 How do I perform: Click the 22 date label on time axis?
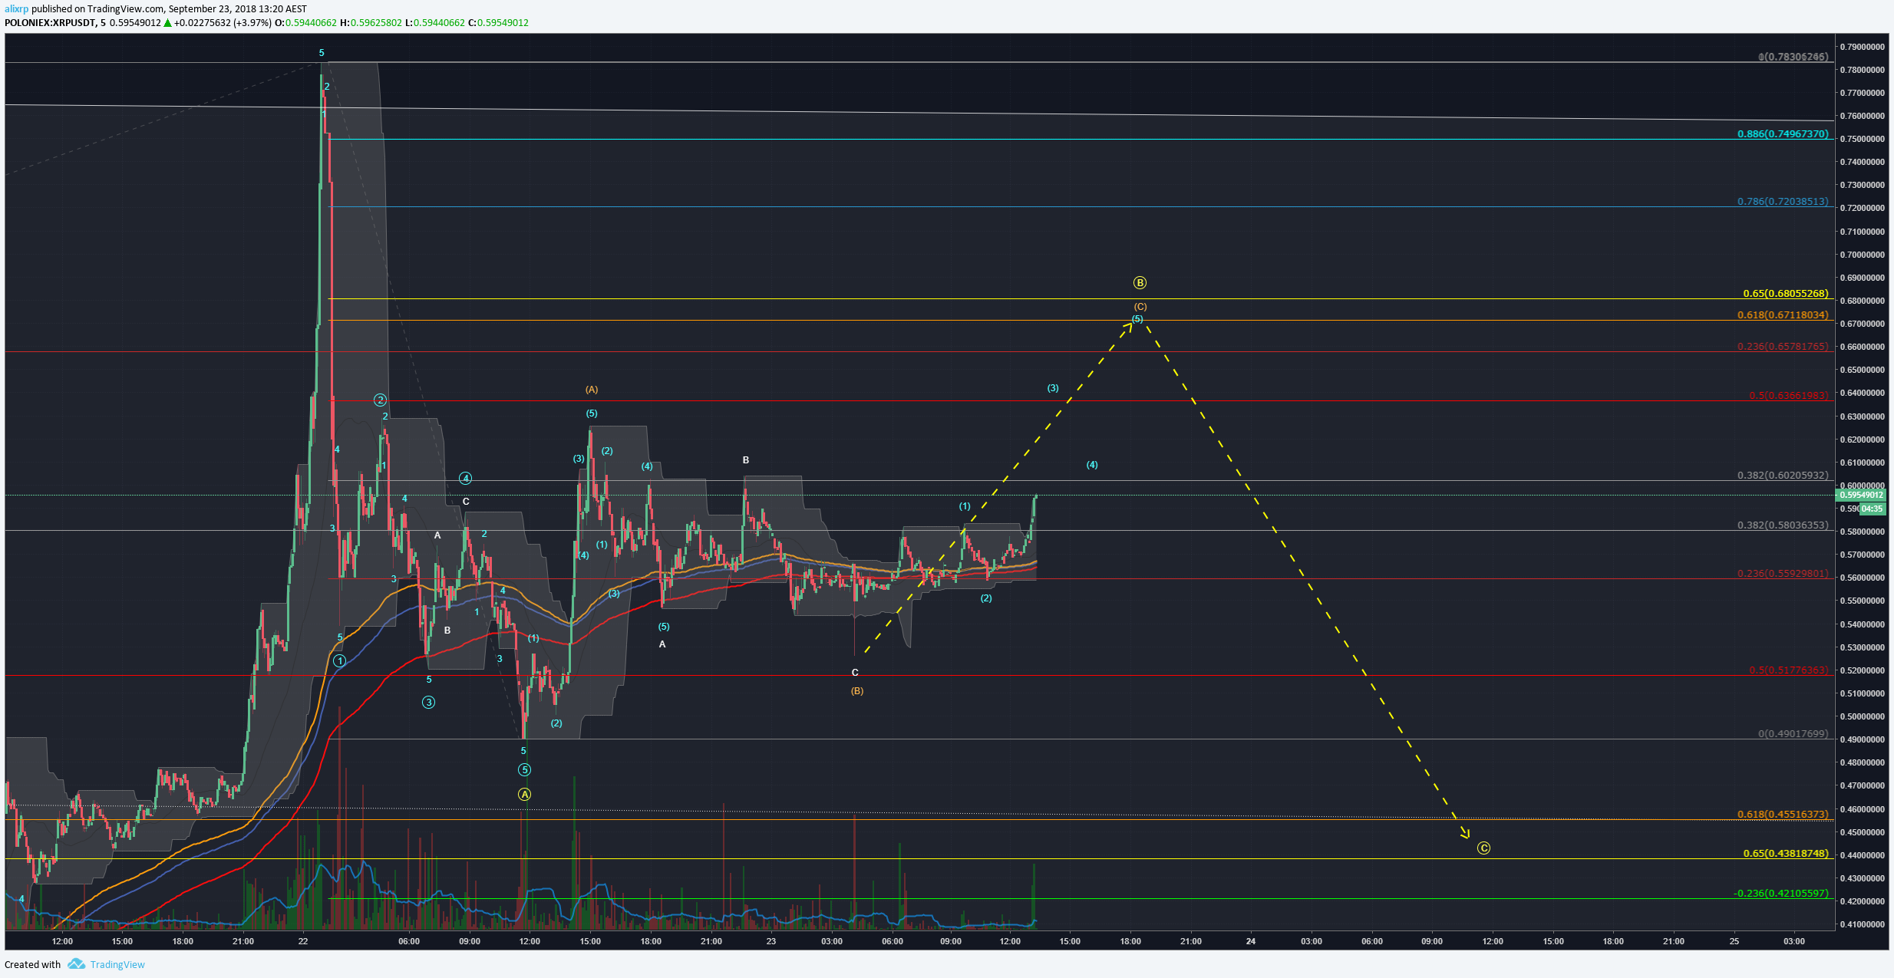[303, 941]
